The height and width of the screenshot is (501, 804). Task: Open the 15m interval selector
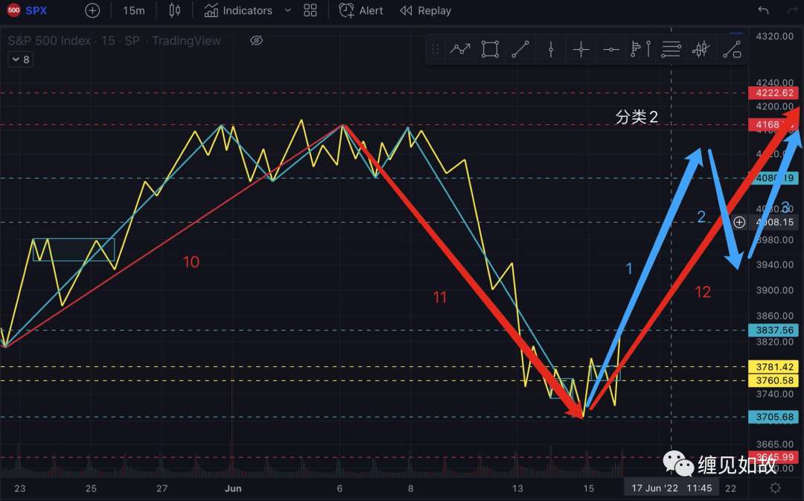pyautogui.click(x=134, y=10)
